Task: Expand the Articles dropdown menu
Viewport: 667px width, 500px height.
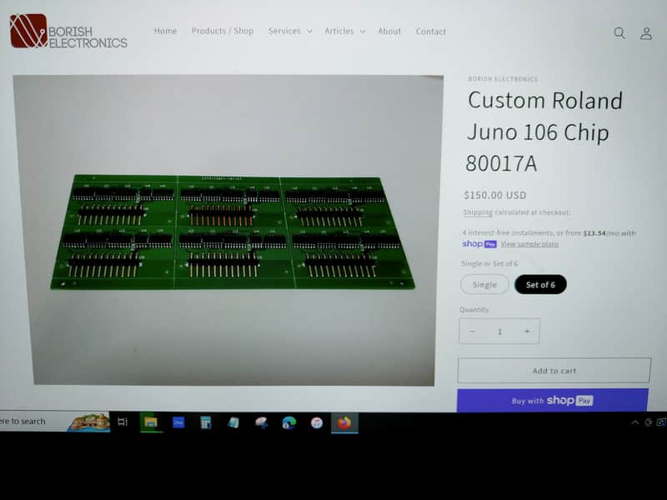Action: 344,31
